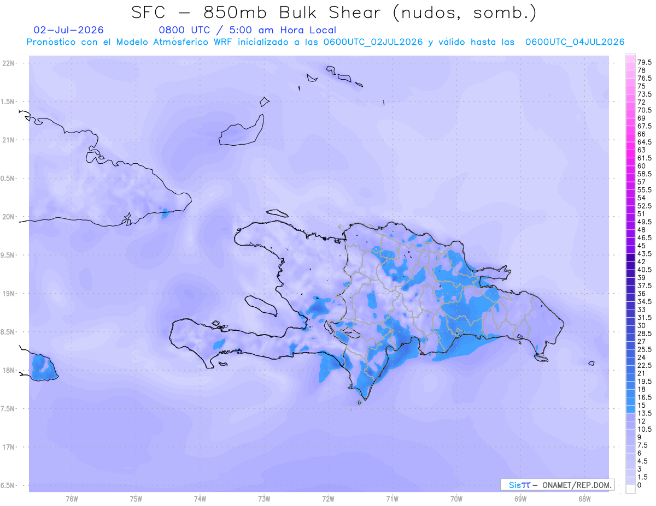Click the "60" value on the color legend

(x=642, y=166)
